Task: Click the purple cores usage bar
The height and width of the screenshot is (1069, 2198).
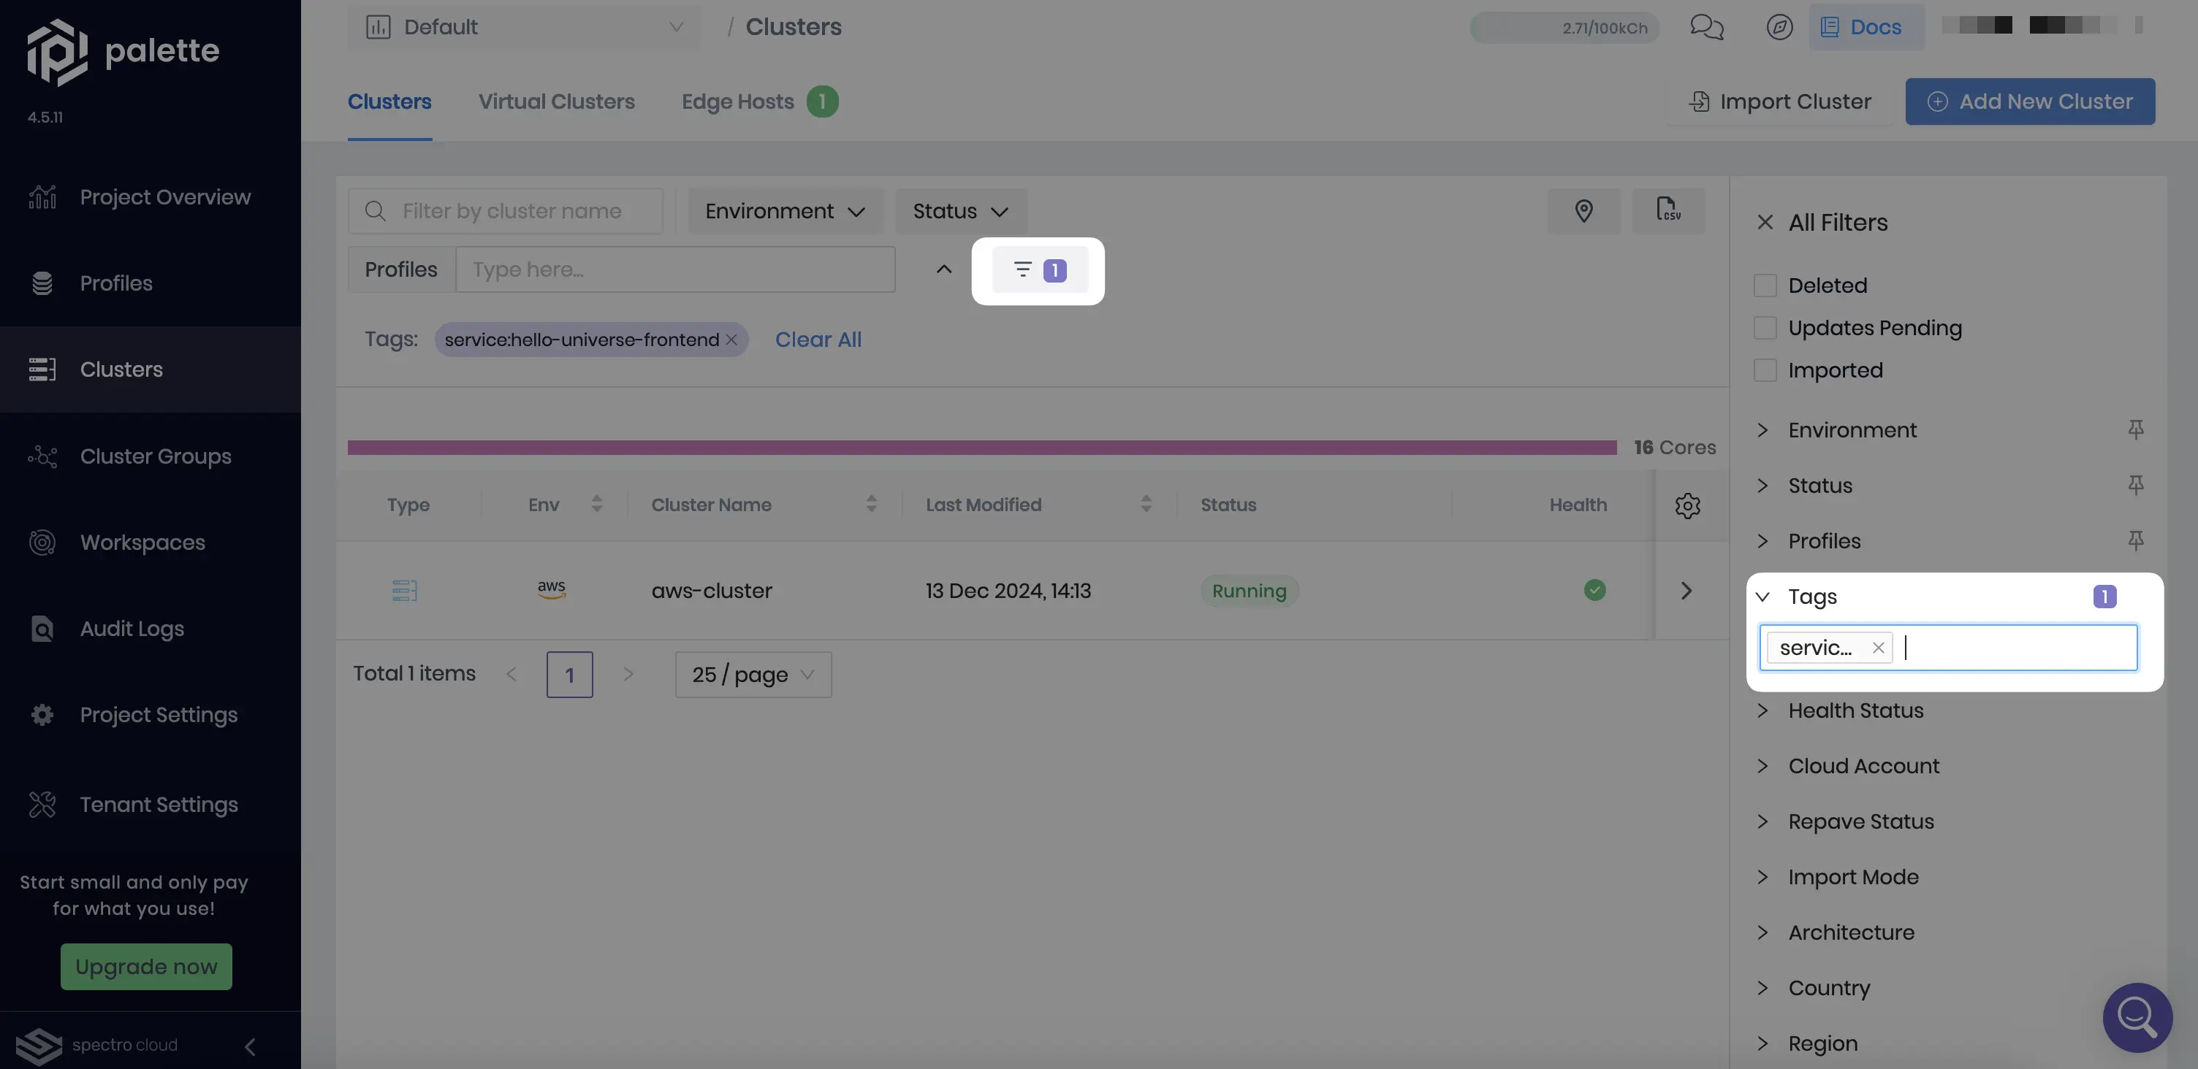Action: click(x=981, y=447)
